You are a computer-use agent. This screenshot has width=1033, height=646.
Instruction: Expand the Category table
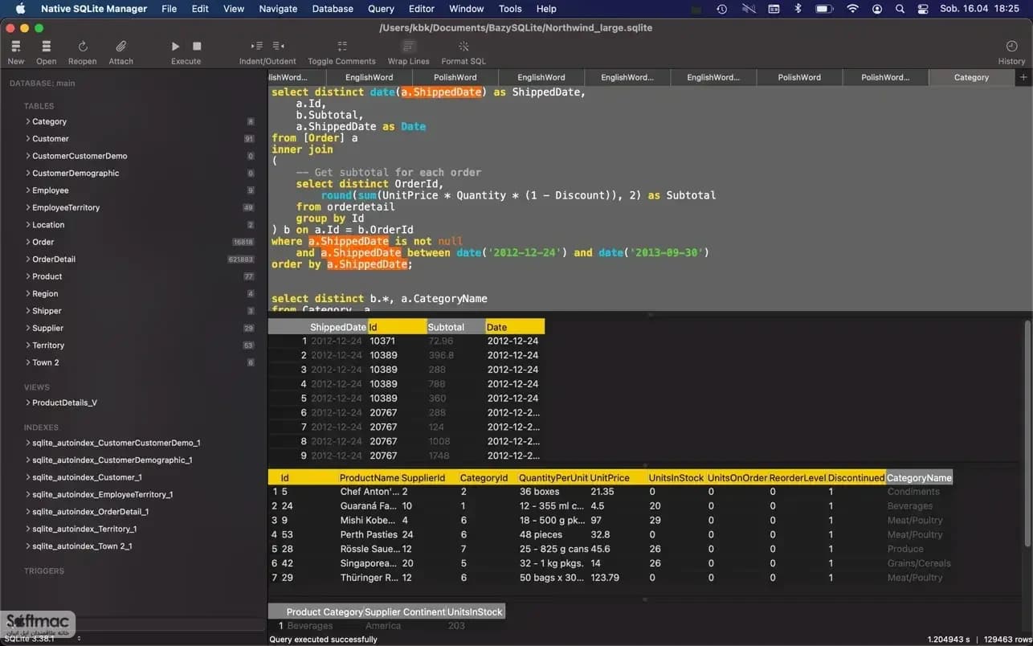tap(27, 121)
